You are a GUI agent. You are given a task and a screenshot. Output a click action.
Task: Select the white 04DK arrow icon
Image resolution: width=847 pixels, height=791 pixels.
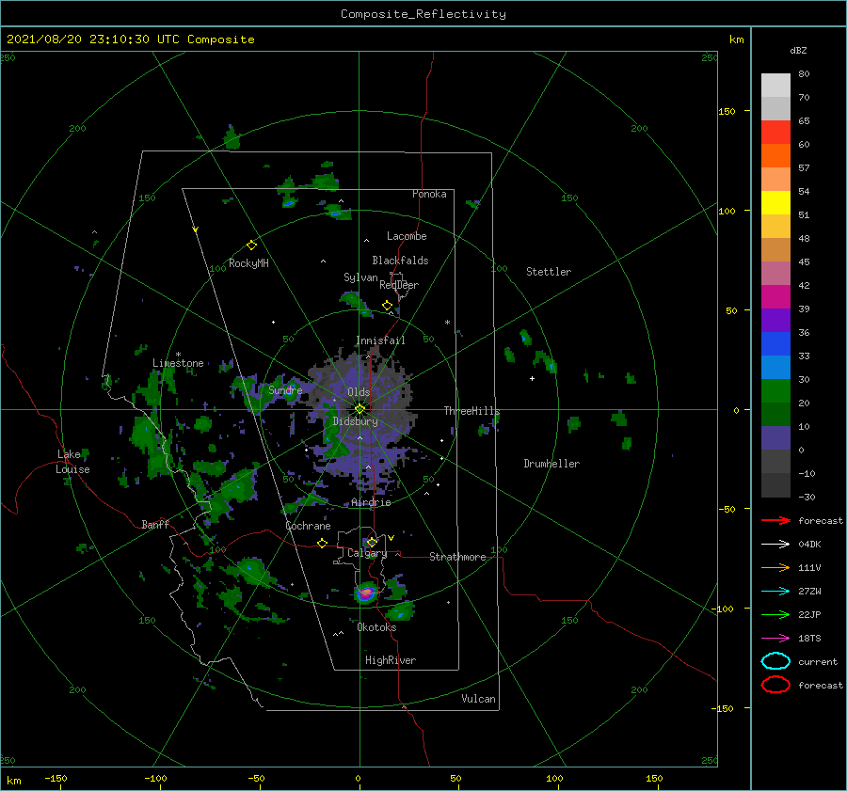(775, 545)
